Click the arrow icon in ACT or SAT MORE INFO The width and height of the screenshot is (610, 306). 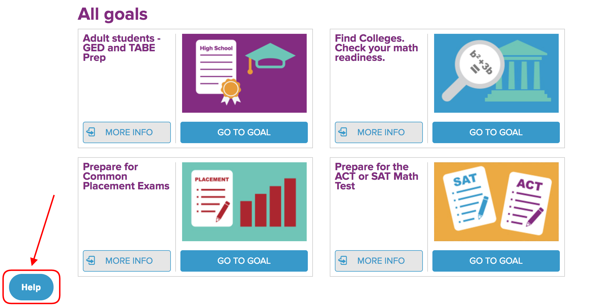[343, 260]
